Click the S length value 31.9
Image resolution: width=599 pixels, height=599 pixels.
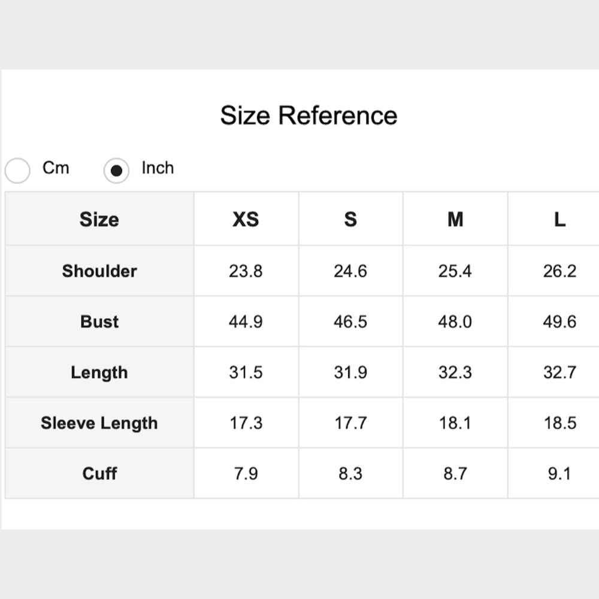tap(350, 373)
